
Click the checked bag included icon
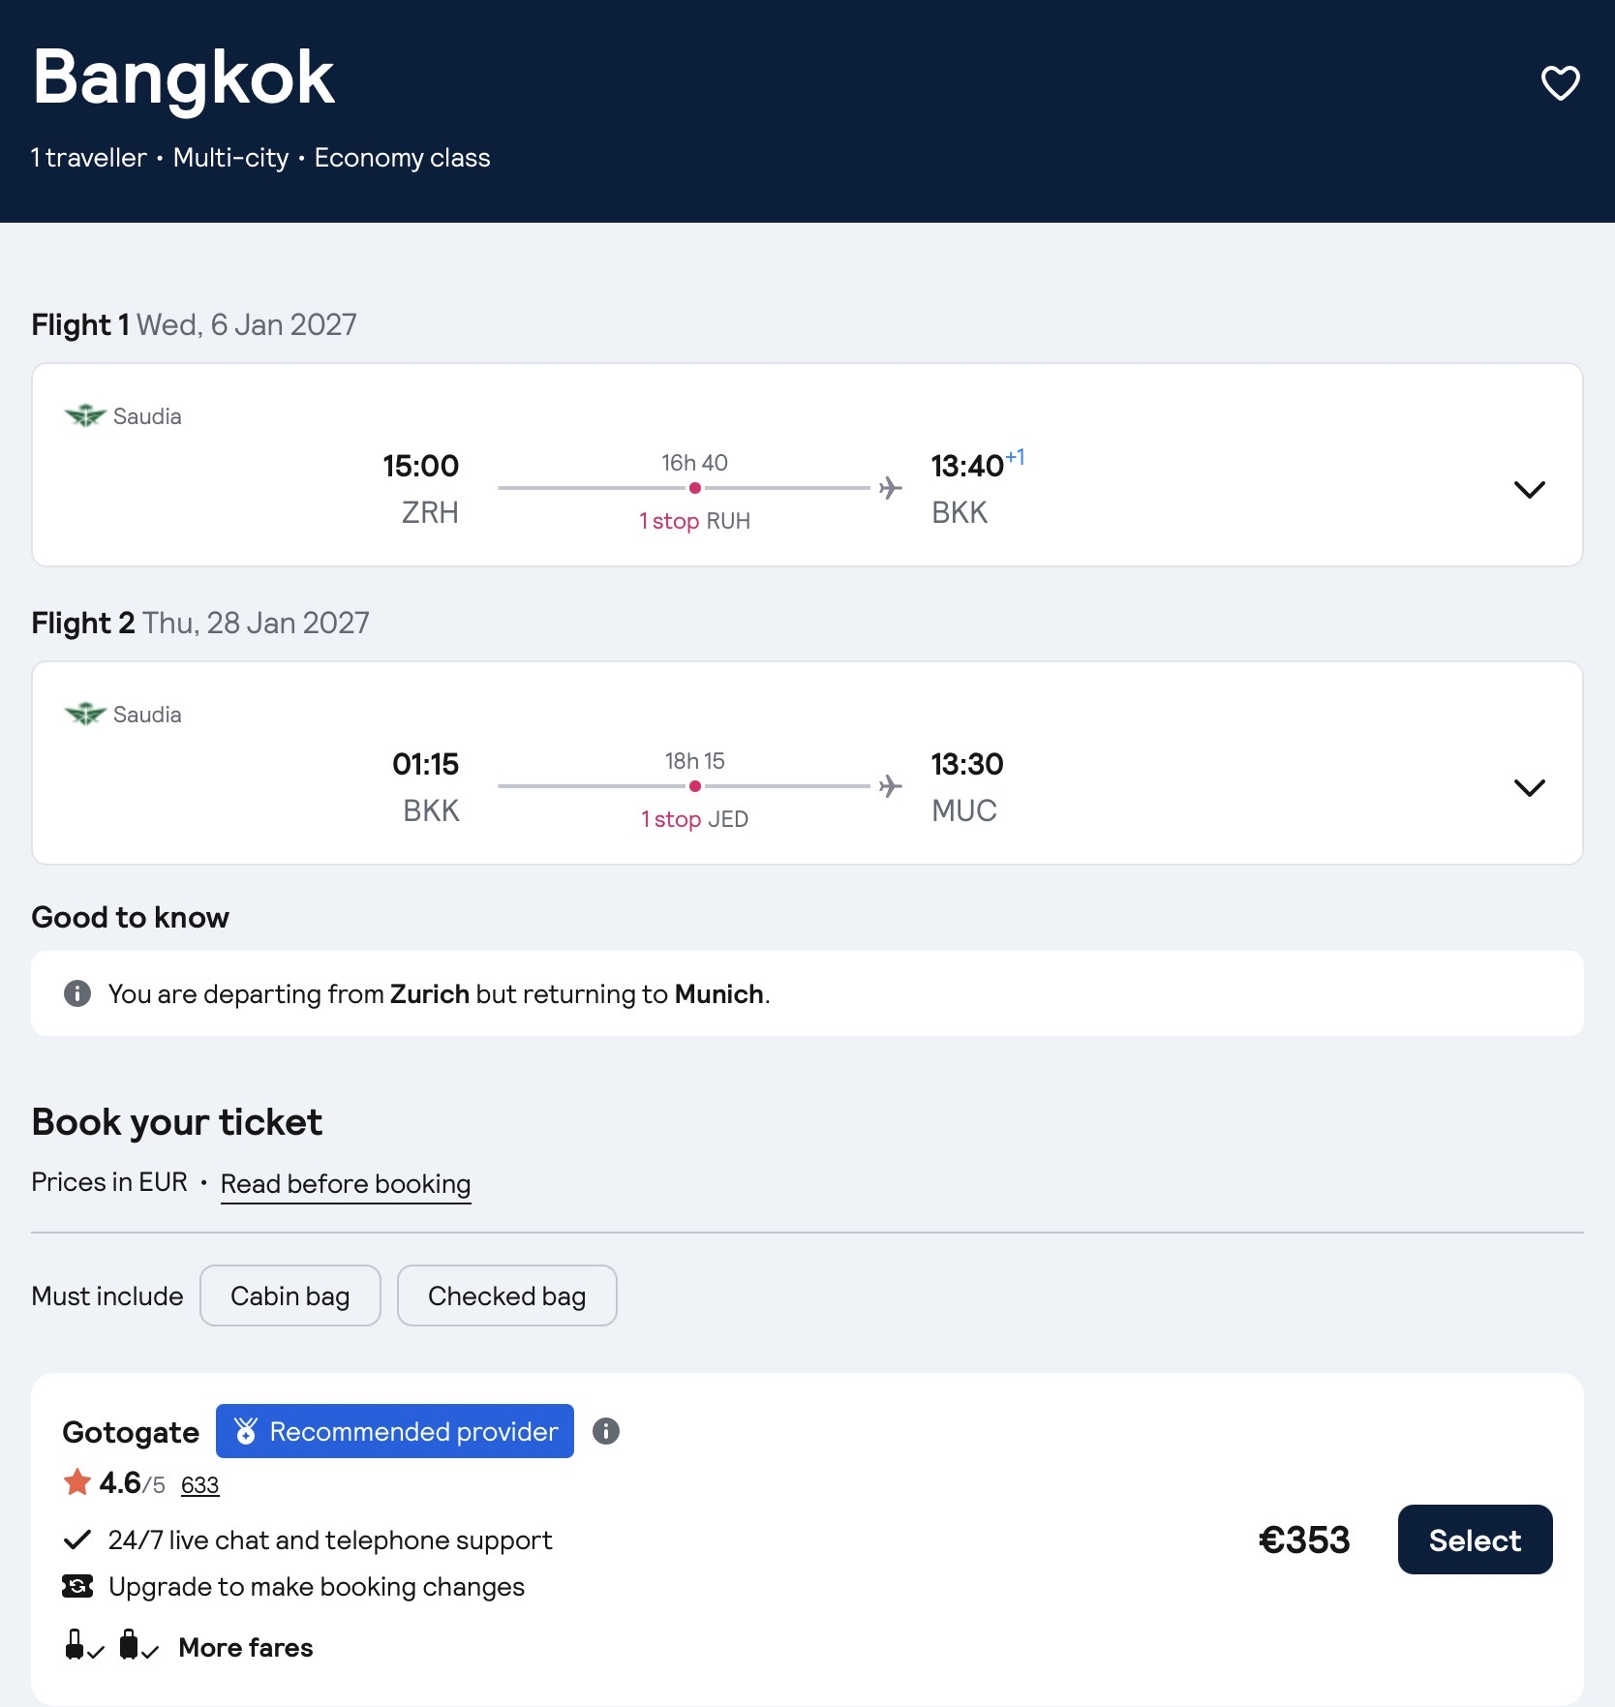tap(138, 1645)
